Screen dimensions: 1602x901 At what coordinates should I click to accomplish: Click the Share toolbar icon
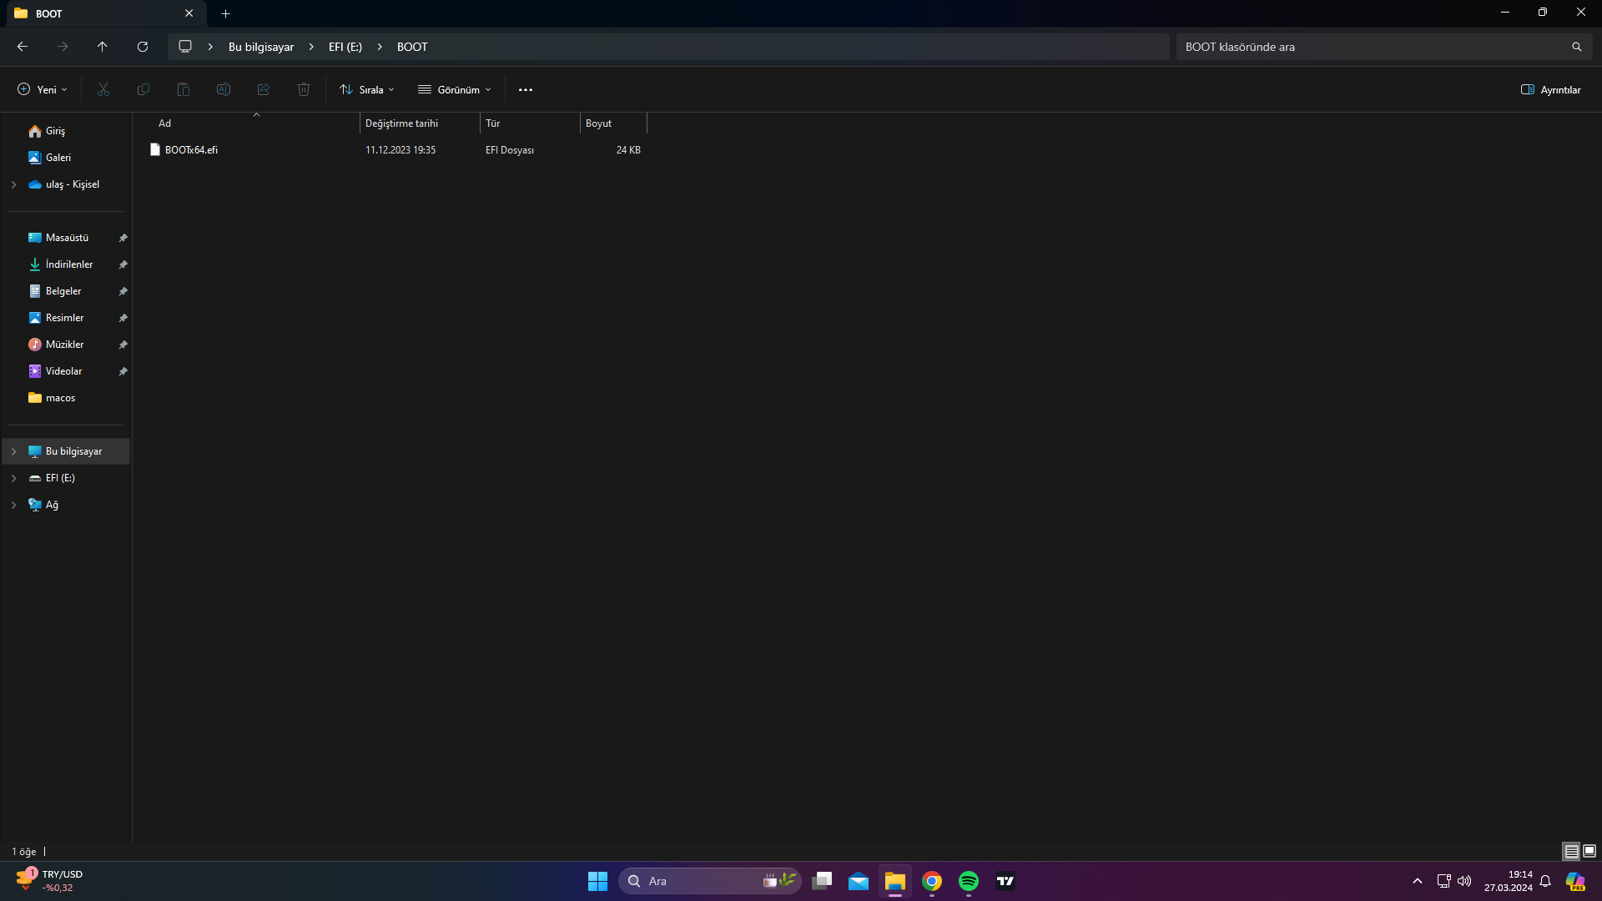(x=264, y=89)
